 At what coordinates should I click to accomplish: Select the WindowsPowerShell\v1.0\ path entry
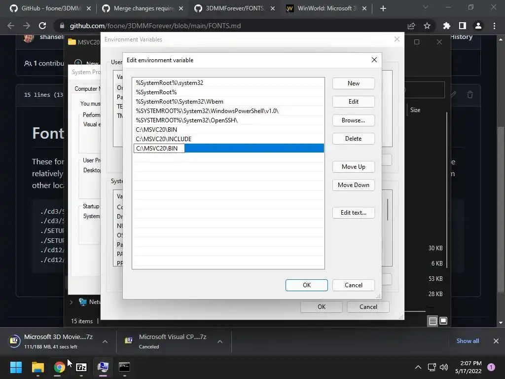228,111
